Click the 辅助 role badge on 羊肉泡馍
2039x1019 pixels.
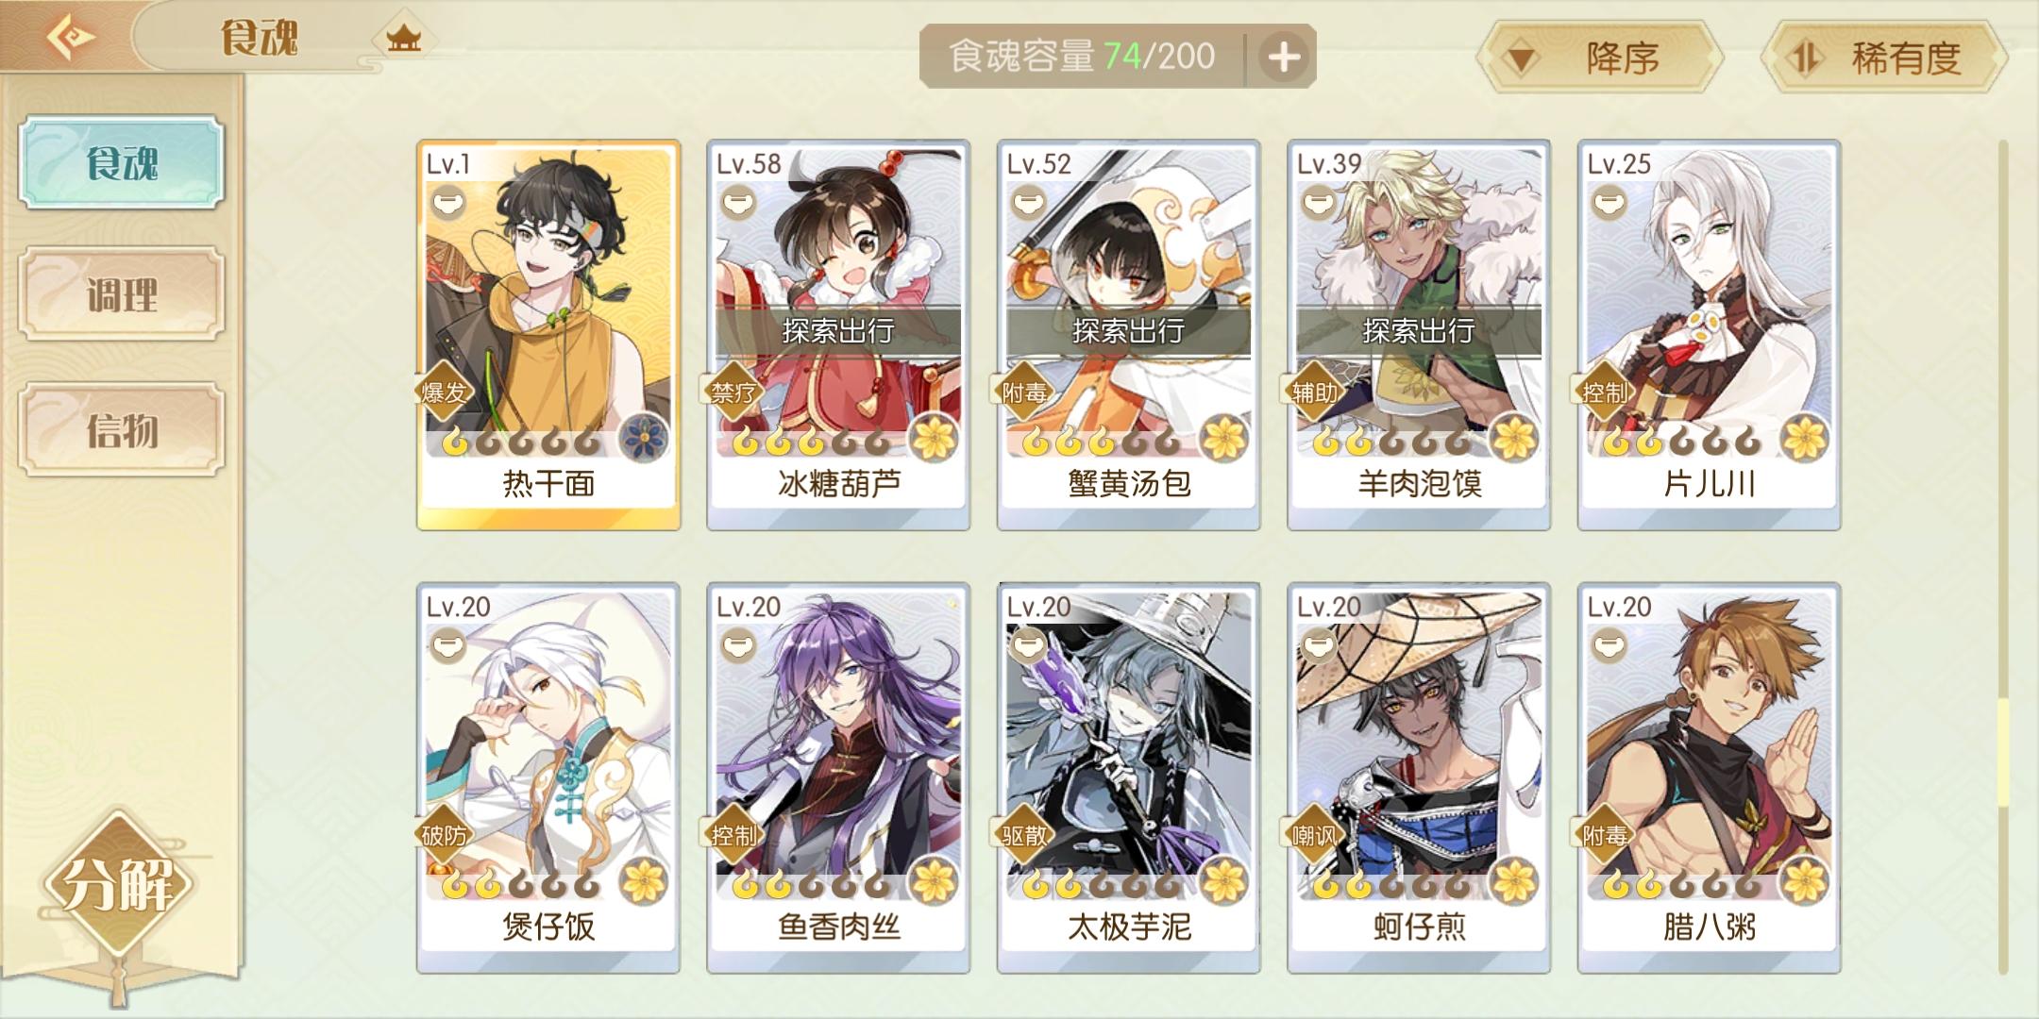tap(1314, 391)
